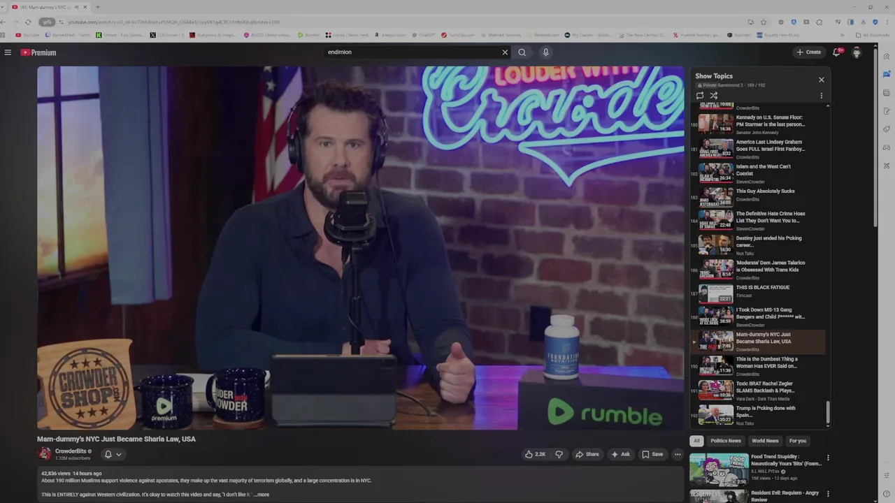Reload the page in the browser
Screen dimensions: 895x503
click(x=28, y=22)
